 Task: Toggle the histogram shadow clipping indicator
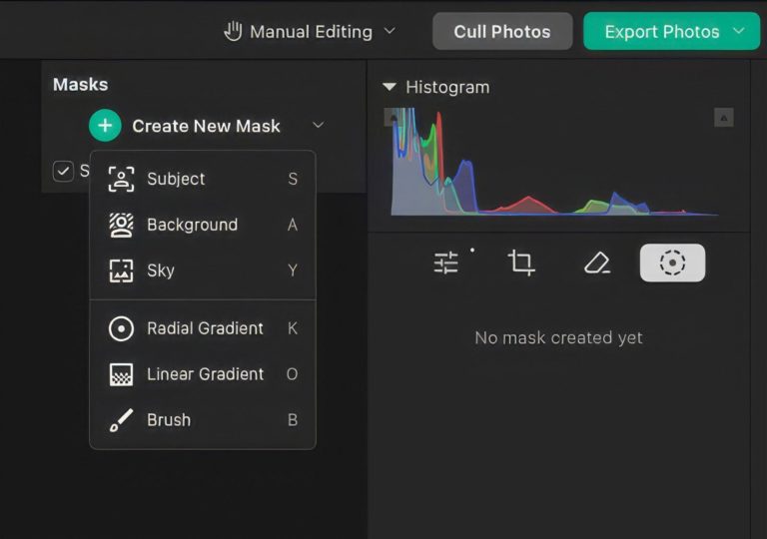[392, 118]
